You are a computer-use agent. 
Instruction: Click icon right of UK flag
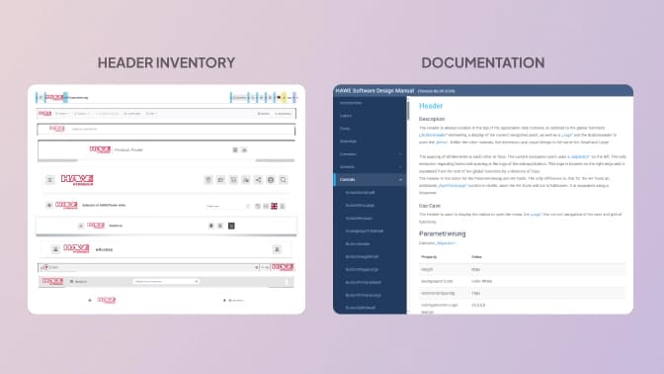pos(283,206)
